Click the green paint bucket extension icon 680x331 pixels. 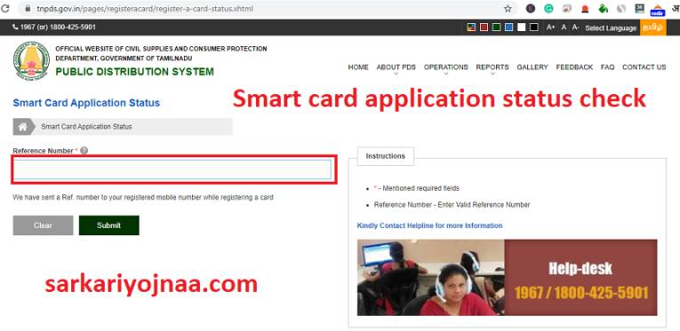604,8
